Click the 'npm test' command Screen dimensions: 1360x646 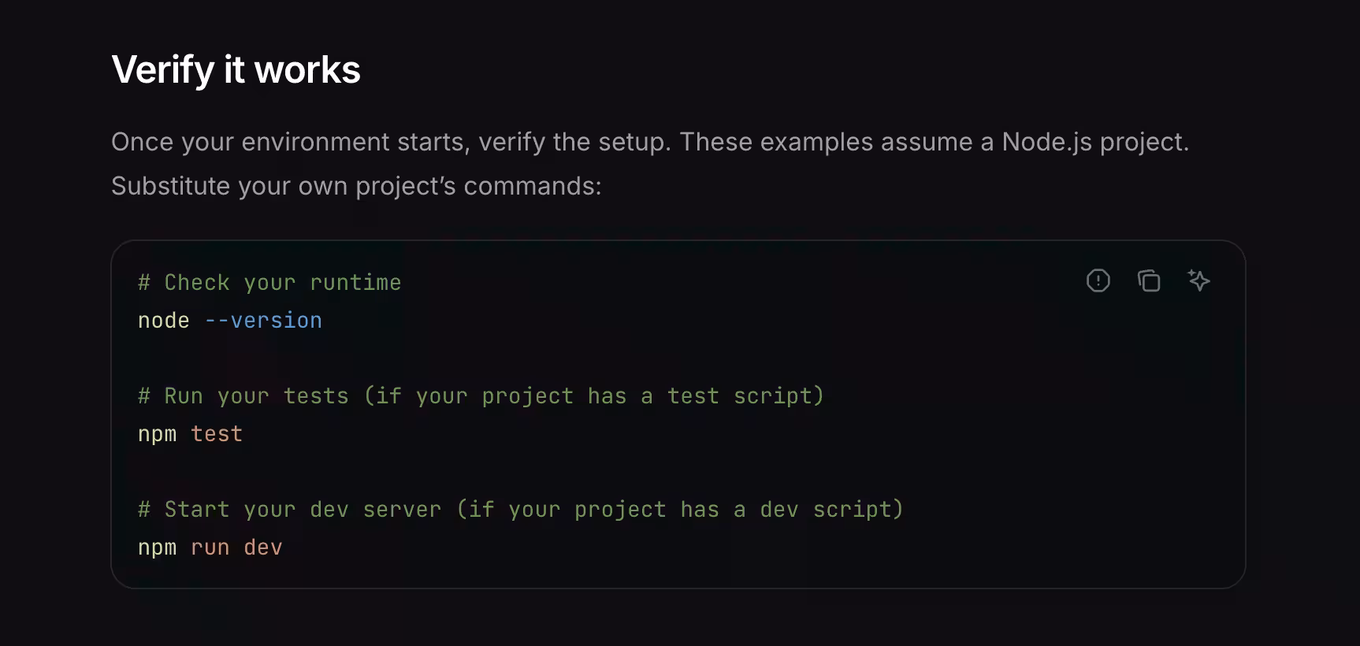190,433
